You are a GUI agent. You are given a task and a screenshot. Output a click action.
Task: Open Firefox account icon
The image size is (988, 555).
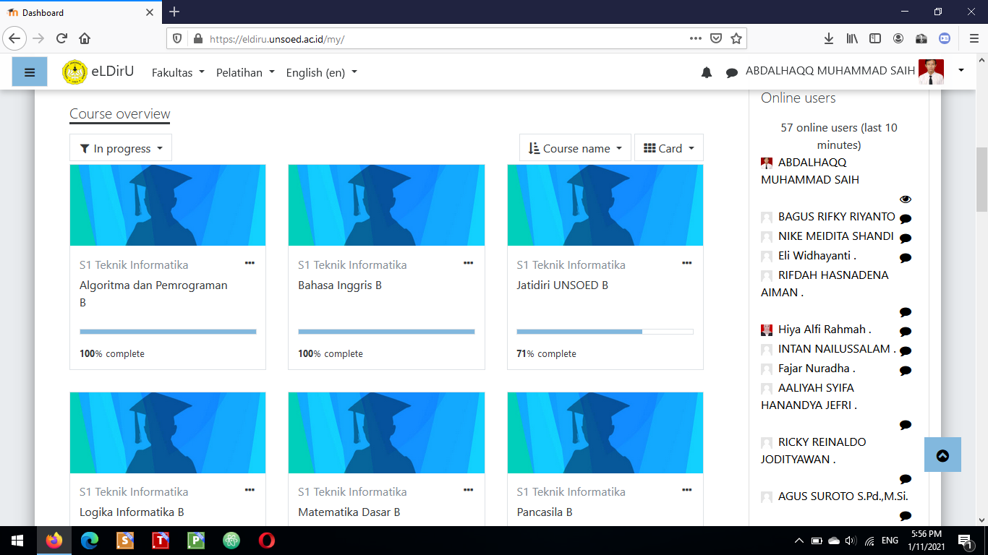[898, 38]
